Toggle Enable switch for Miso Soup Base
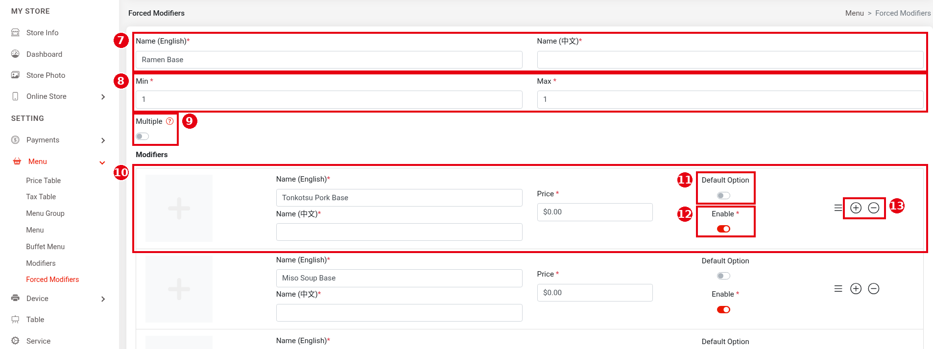 tap(723, 310)
